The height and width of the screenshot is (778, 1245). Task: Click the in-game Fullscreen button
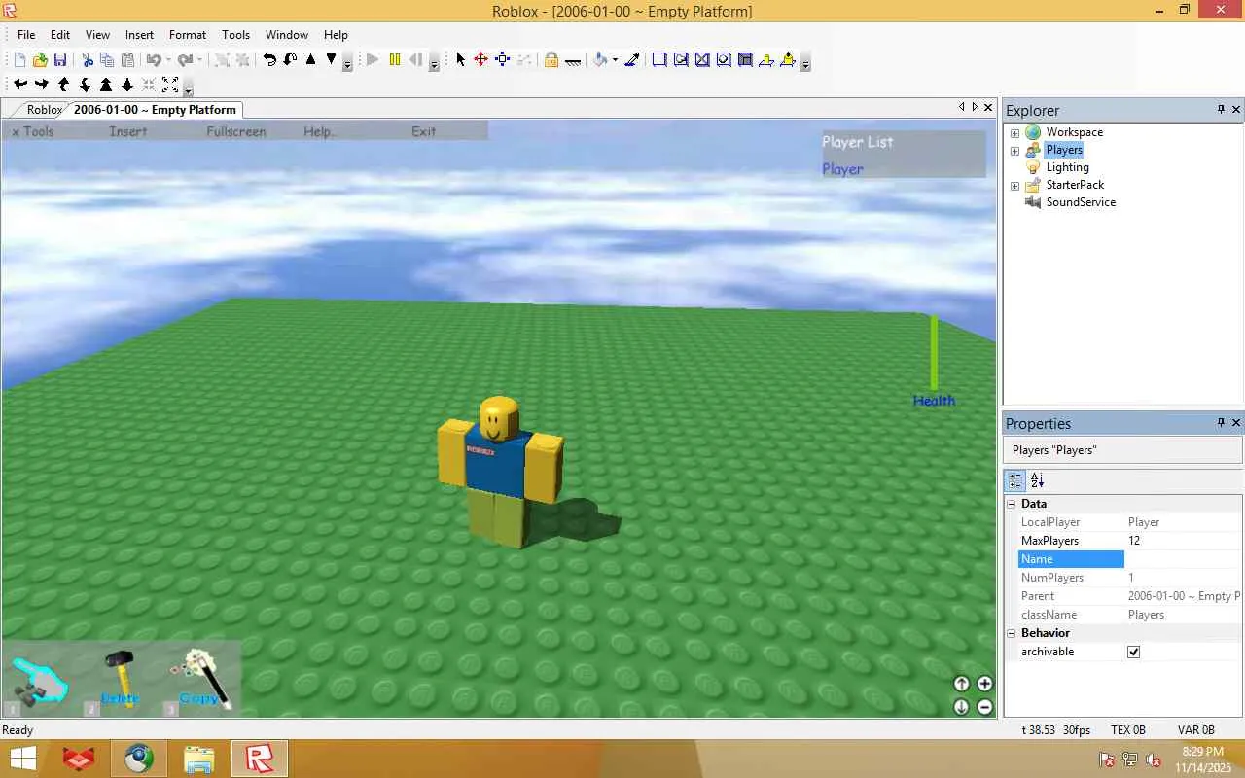(x=236, y=131)
